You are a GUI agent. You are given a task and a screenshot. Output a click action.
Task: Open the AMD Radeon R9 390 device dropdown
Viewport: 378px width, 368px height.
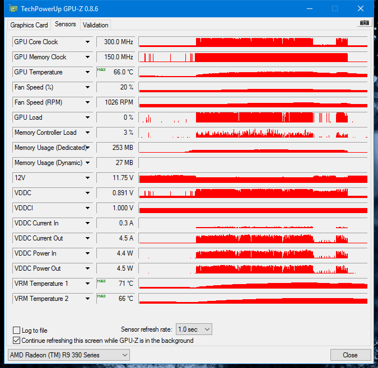click(69, 355)
